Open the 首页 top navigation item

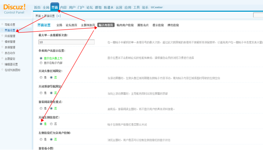click(37, 8)
